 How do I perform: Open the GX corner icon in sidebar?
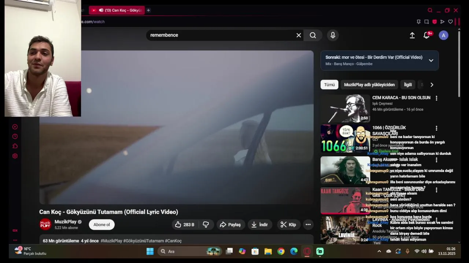coord(15,230)
